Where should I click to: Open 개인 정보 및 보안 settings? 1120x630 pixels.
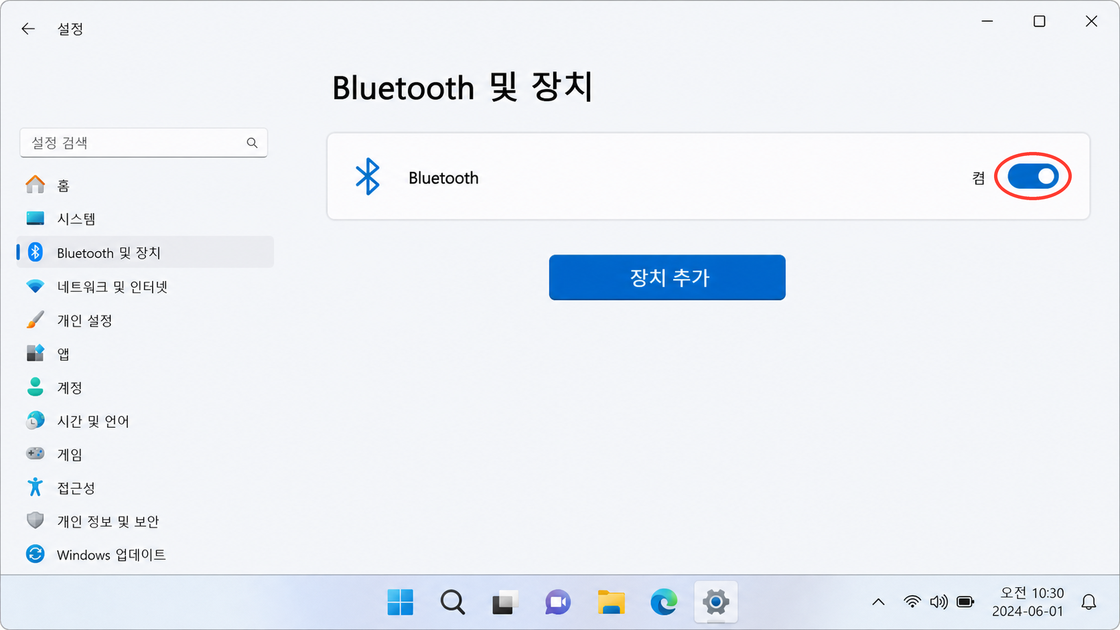coord(144,521)
